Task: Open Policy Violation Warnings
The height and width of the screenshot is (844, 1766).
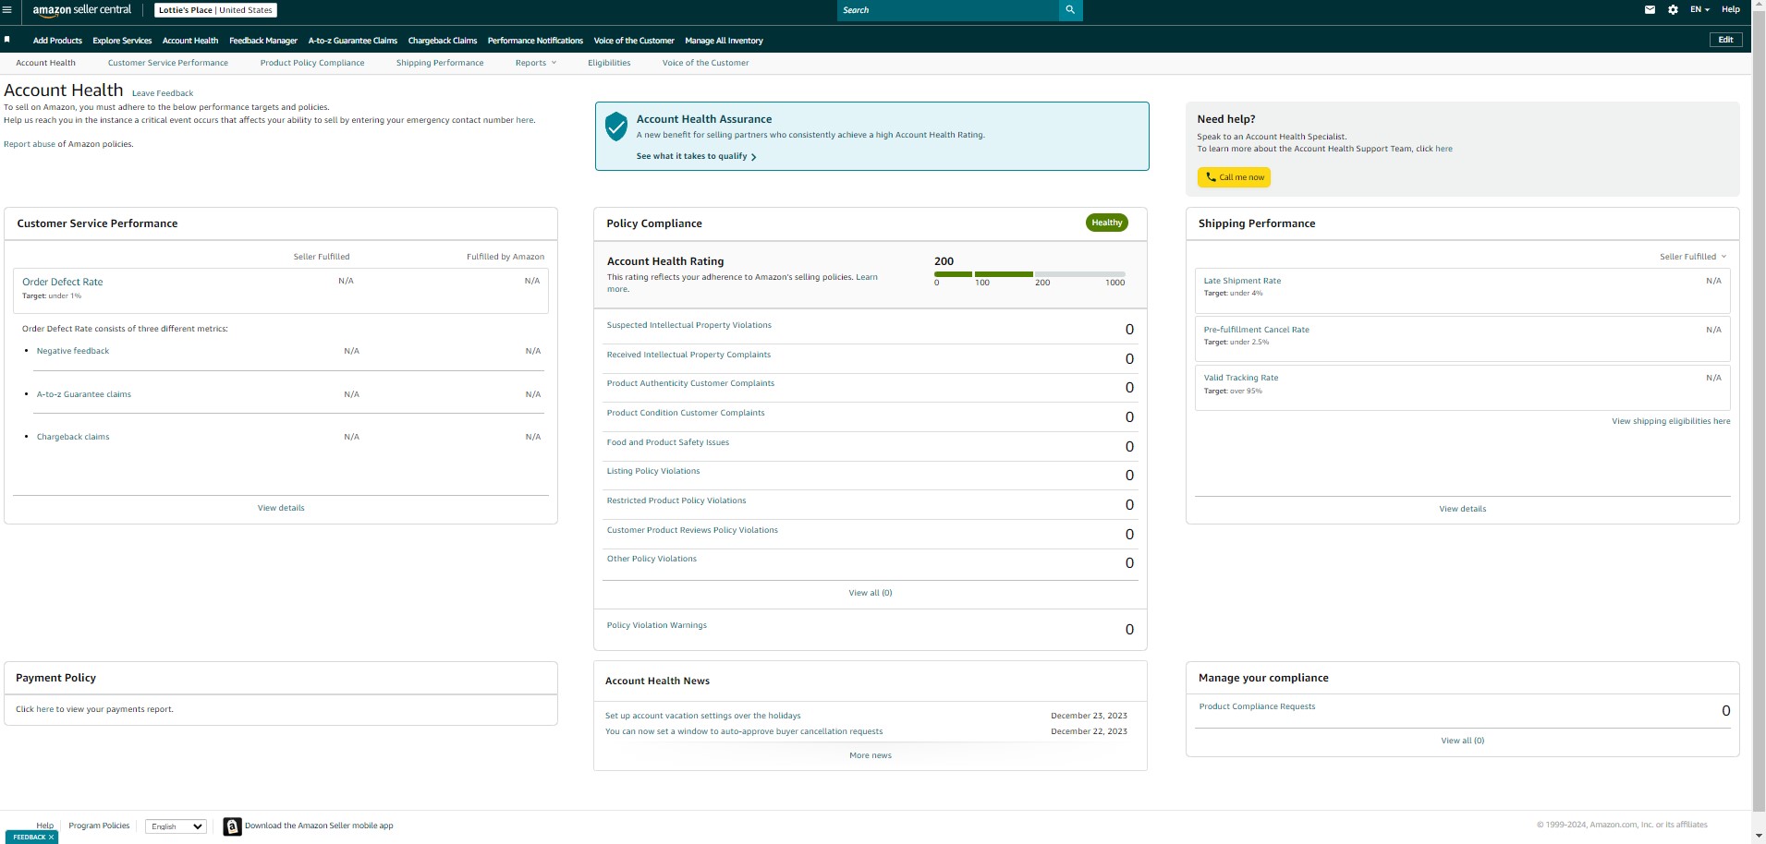Action: click(x=657, y=625)
